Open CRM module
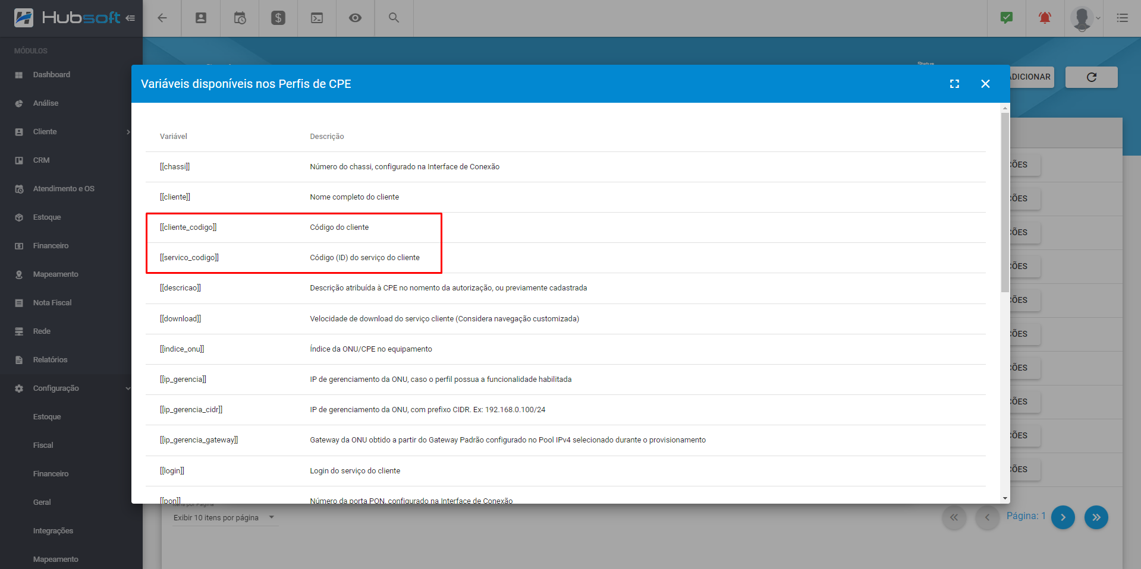 [42, 160]
